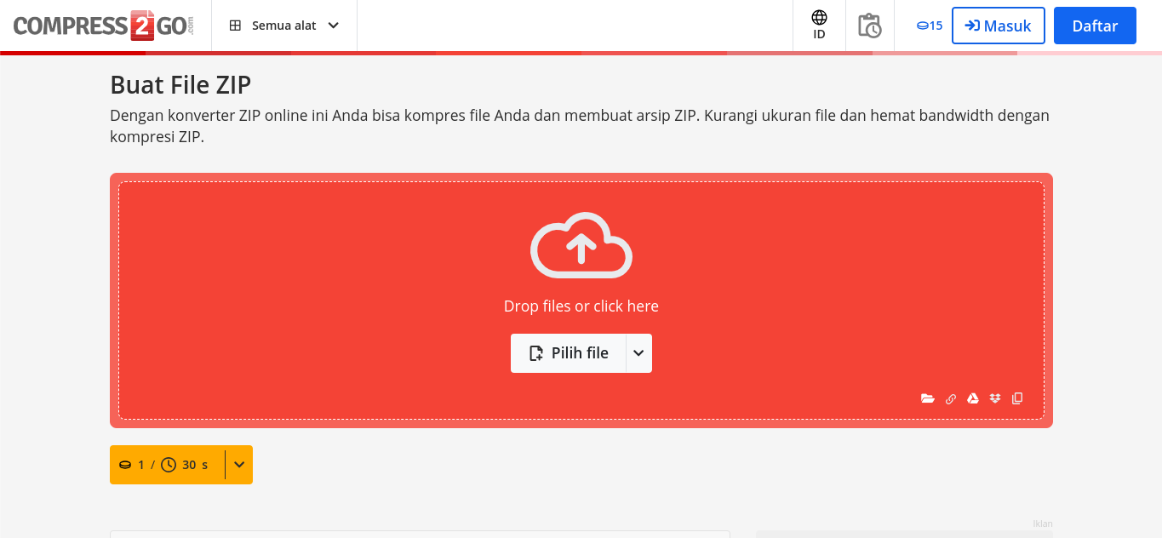Import files from Dropbox
Screen dimensions: 1162x538
995,398
